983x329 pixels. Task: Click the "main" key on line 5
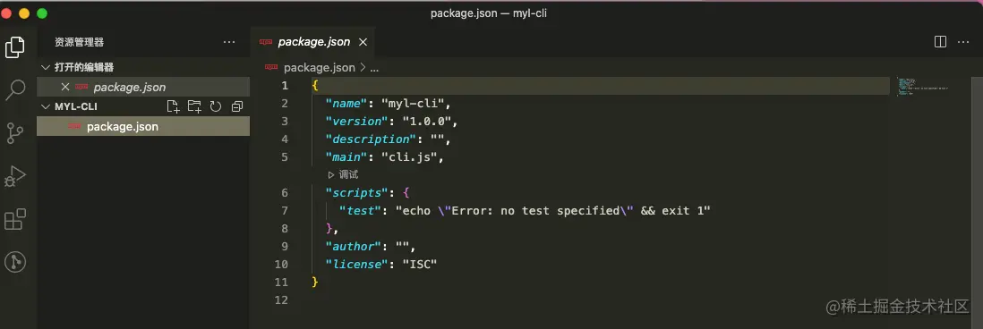click(346, 157)
